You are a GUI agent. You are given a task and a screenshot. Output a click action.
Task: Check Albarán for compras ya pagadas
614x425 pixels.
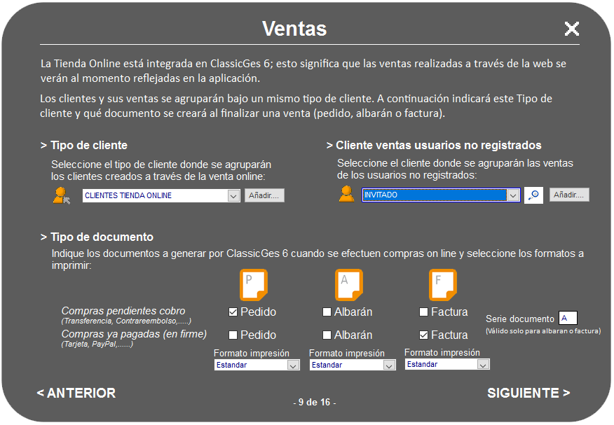click(327, 335)
